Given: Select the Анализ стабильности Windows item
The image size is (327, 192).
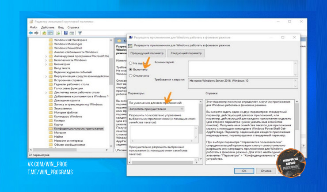Looking at the screenshot, I should click(x=76, y=52).
